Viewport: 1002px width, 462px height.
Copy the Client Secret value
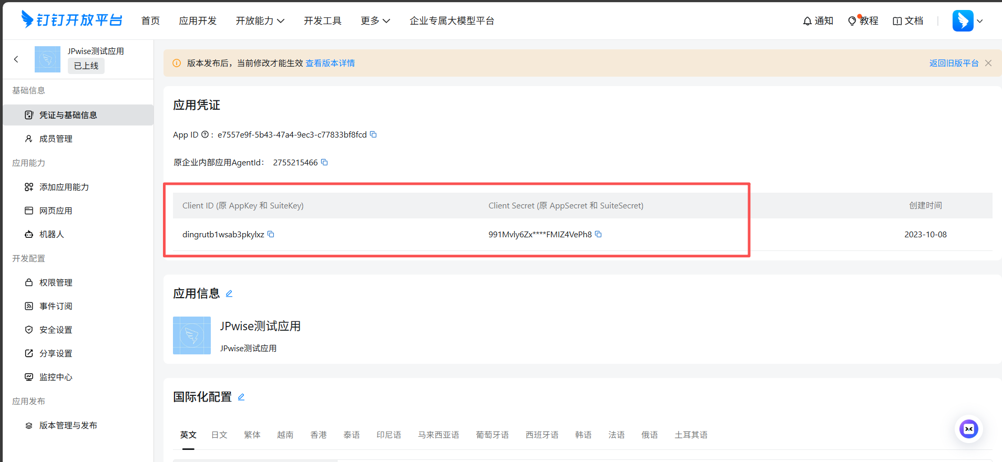[x=598, y=234]
